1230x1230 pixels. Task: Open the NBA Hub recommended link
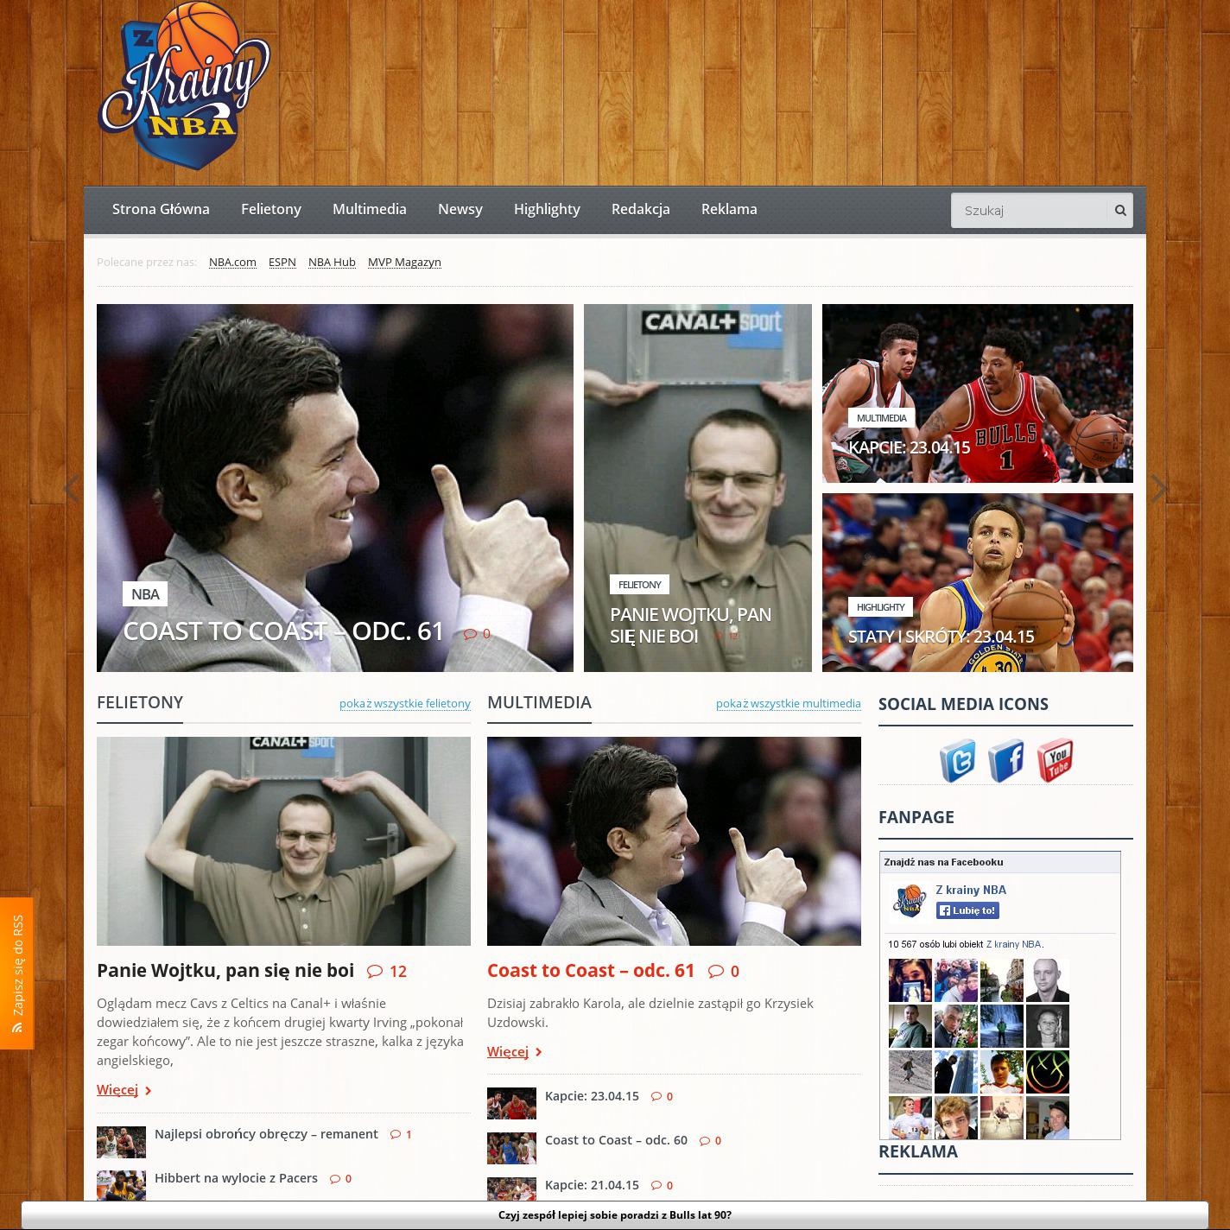coord(332,262)
